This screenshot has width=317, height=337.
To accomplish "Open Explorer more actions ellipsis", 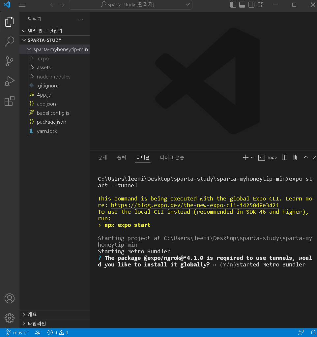I will [x=80, y=19].
